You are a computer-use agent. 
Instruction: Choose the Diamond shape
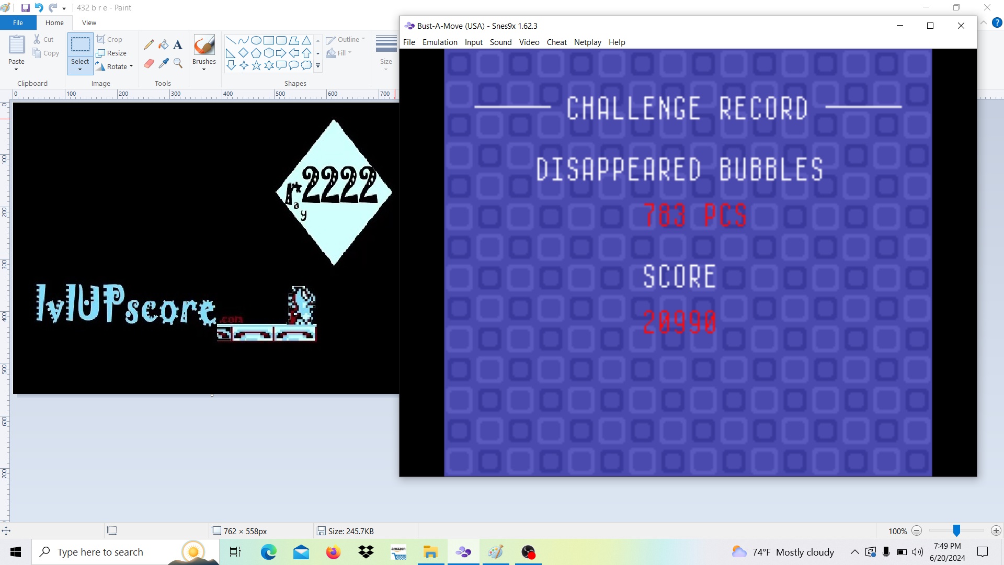243,53
